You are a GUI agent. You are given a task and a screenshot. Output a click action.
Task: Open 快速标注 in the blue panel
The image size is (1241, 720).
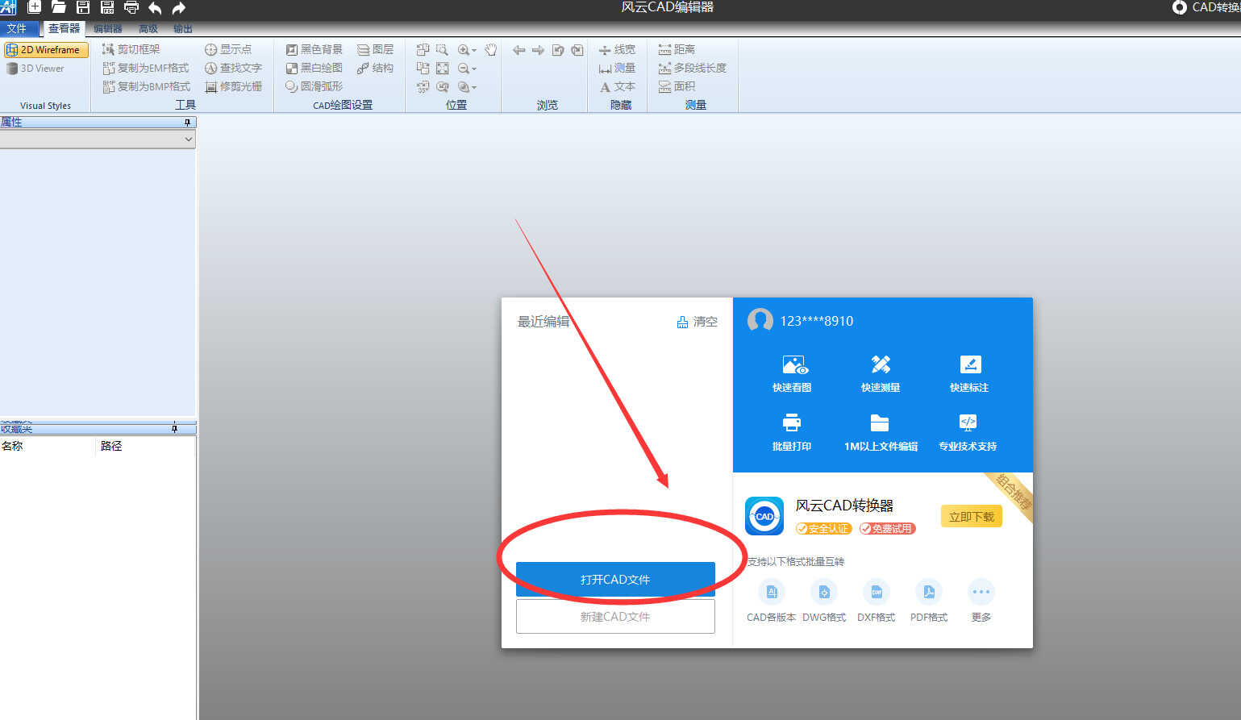point(969,373)
